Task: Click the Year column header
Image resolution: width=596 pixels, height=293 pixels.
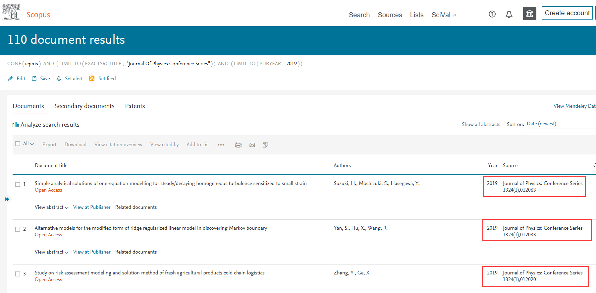Action: [493, 165]
